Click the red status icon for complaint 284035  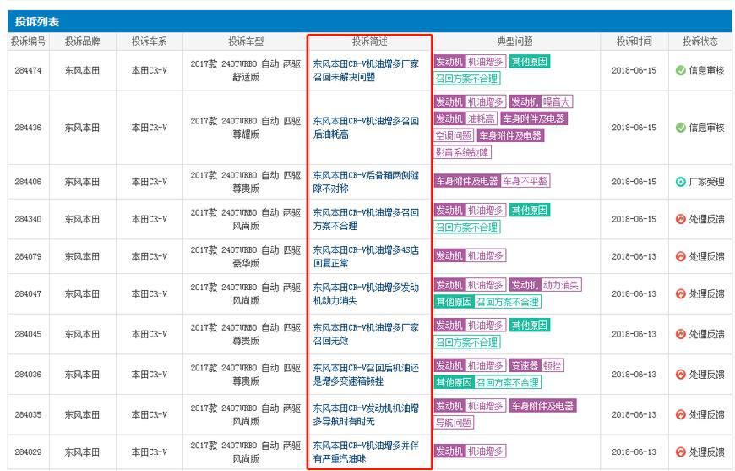pyautogui.click(x=681, y=414)
